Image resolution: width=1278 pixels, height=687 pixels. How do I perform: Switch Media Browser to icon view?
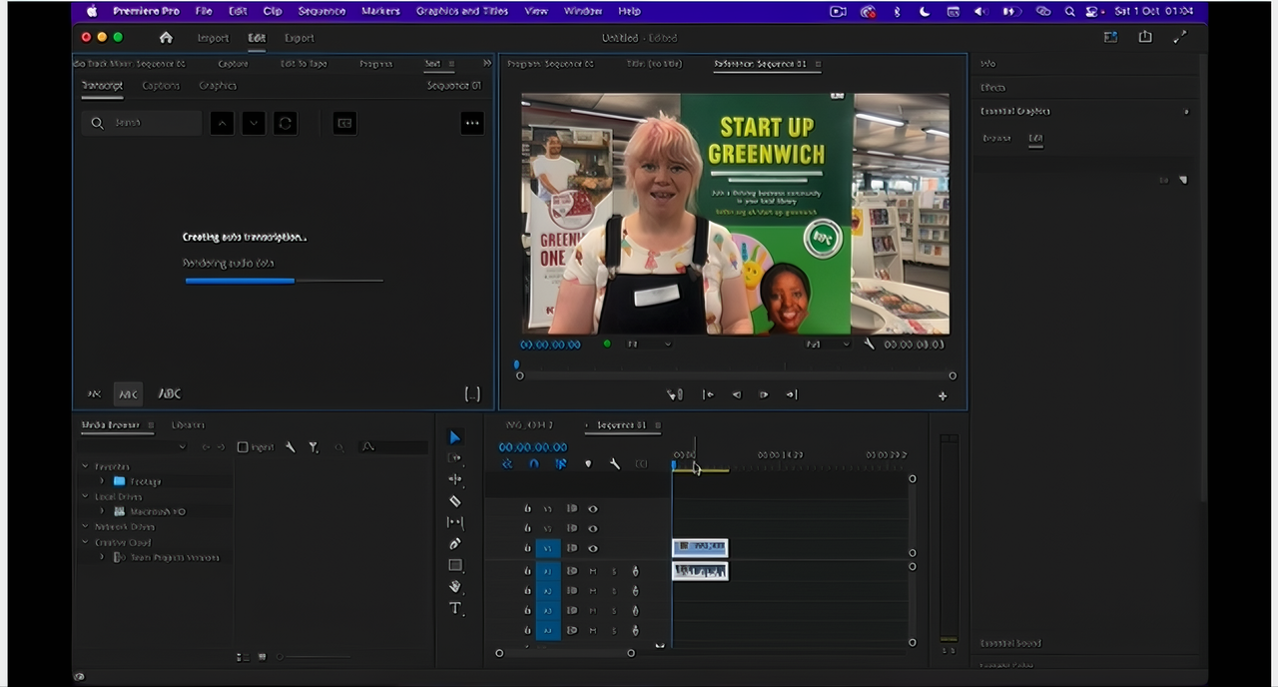262,657
